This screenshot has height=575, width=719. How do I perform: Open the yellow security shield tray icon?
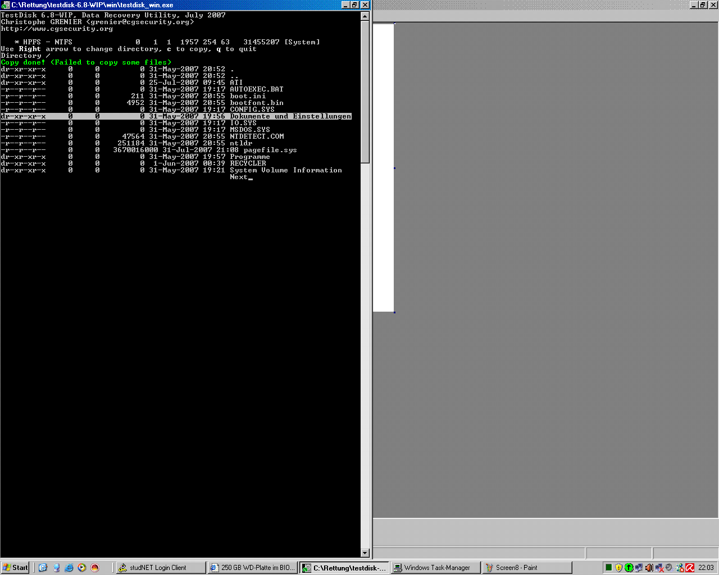[618, 568]
